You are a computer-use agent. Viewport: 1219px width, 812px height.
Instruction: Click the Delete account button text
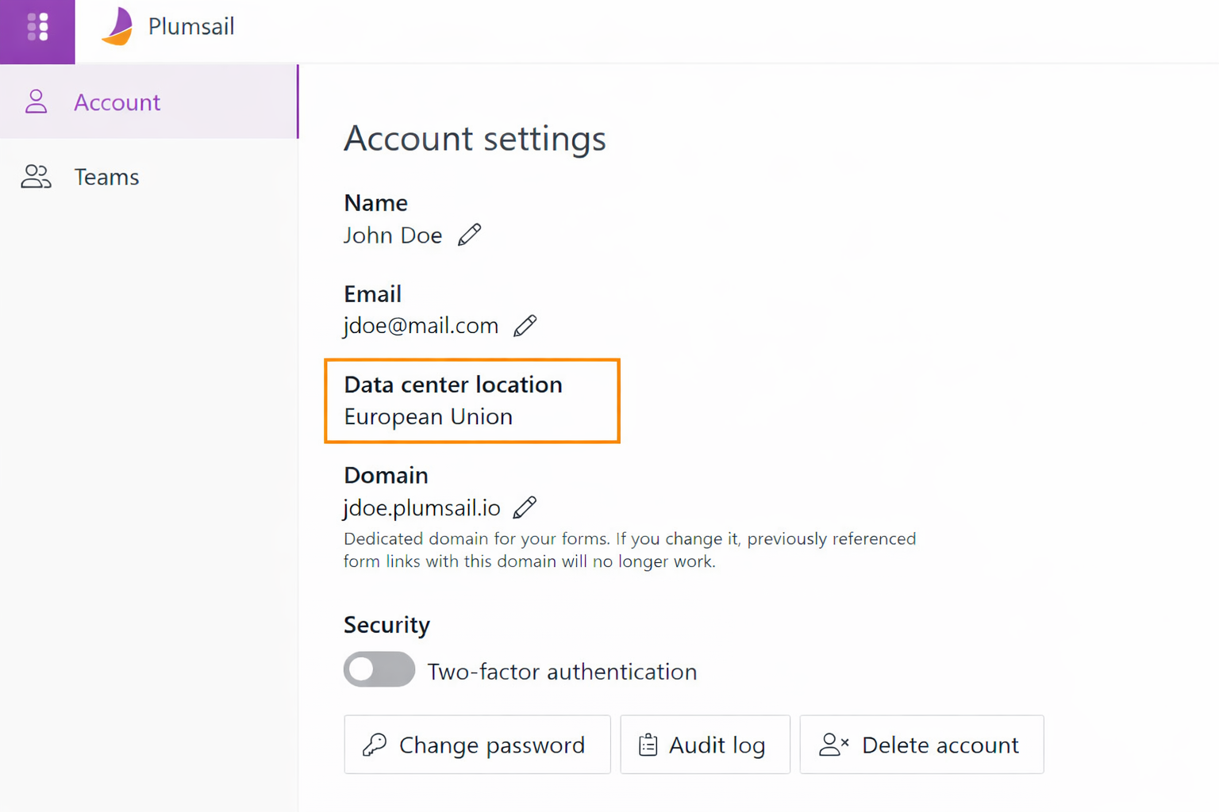[940, 745]
